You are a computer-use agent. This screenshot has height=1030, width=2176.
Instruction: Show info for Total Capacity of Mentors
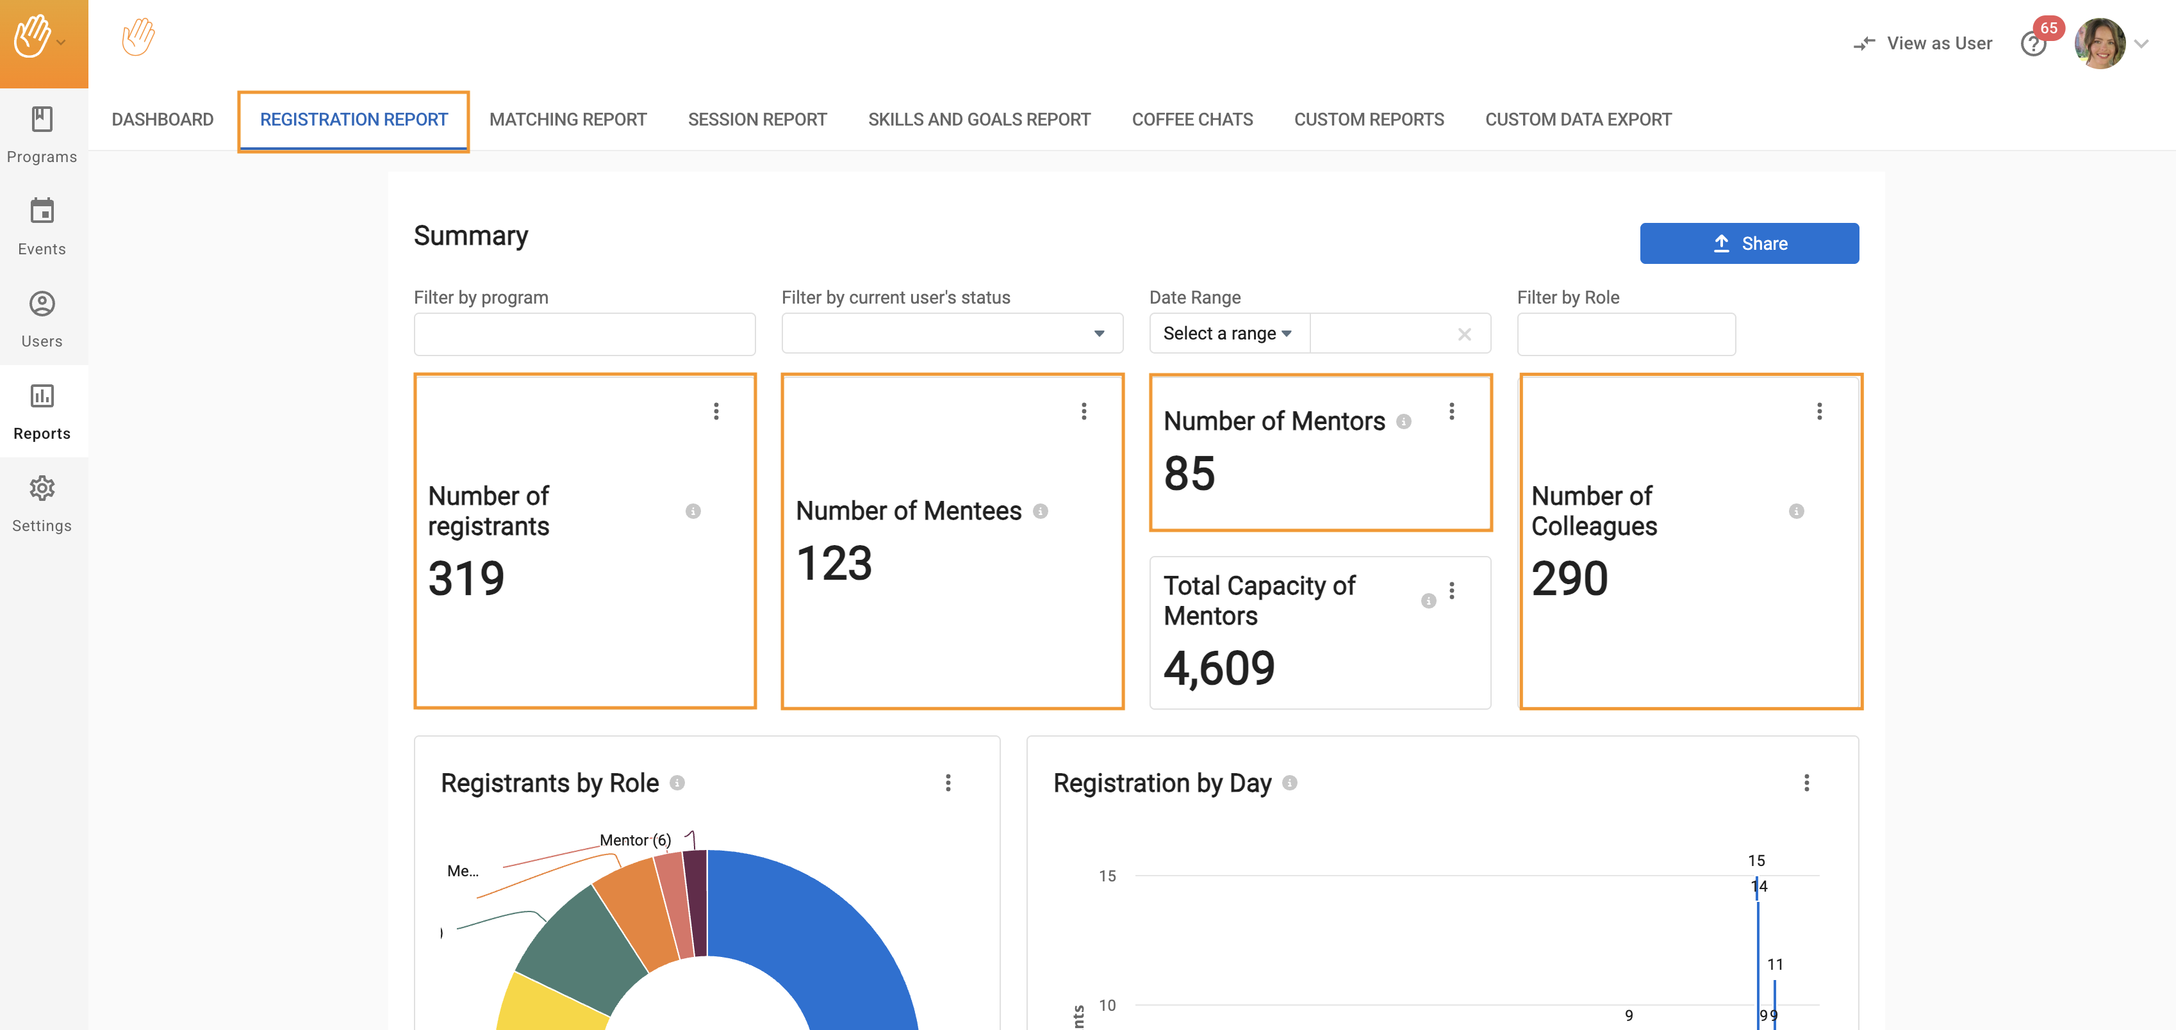[1428, 600]
